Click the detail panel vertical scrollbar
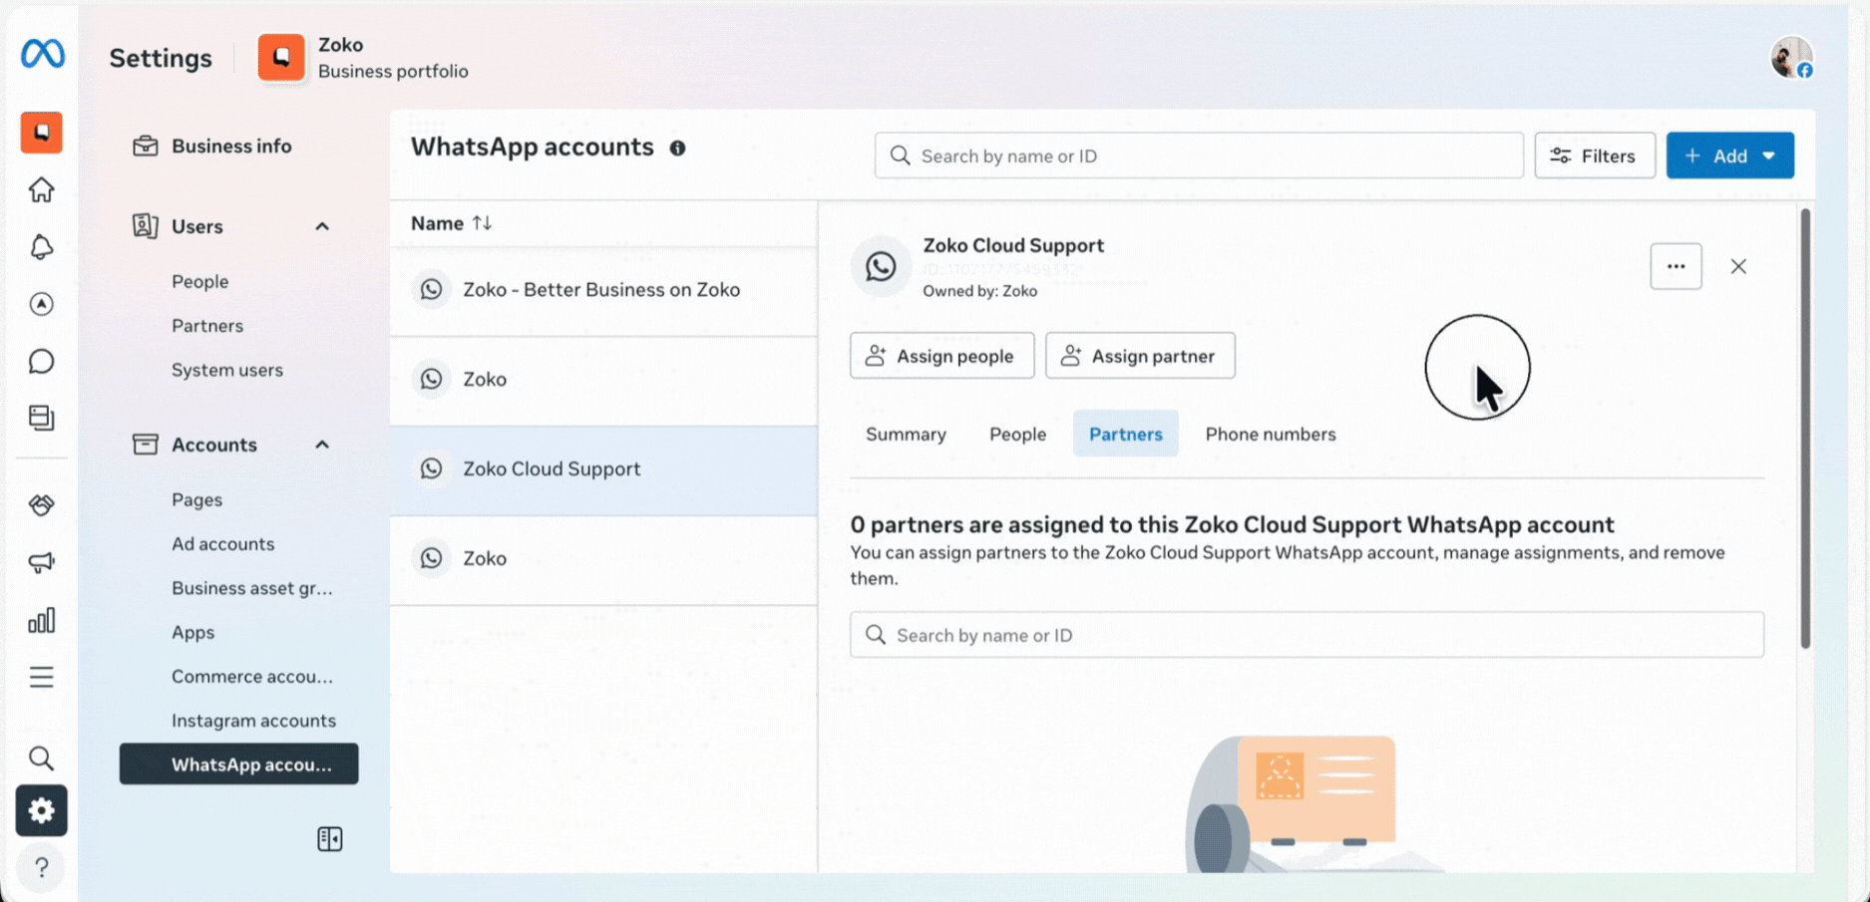The width and height of the screenshot is (1870, 902). point(1805,429)
